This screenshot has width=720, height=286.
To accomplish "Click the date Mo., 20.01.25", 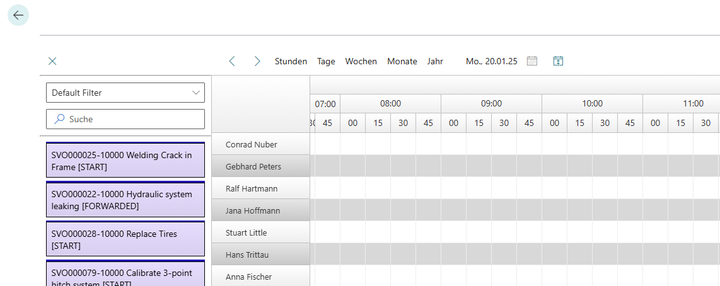I will (491, 61).
